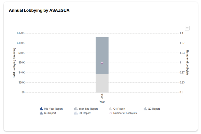Click the Year-End Report legend bar icon
201x134 pixels.
click(x=76, y=109)
